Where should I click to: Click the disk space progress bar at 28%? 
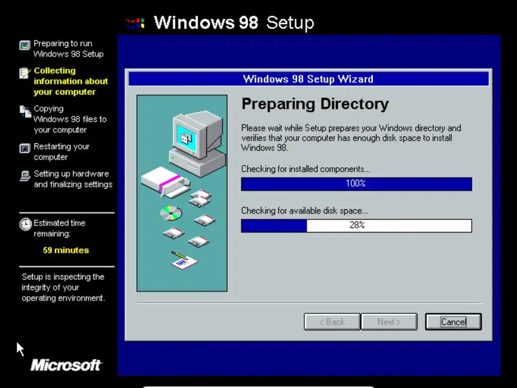(x=356, y=226)
